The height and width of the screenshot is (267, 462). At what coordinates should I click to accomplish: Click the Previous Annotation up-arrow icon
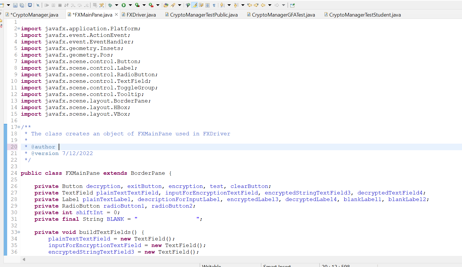236,5
